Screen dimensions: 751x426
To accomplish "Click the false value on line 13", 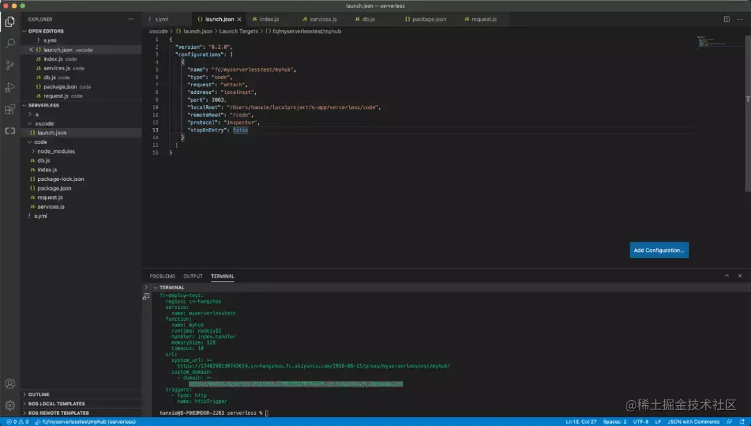I will pyautogui.click(x=241, y=130).
